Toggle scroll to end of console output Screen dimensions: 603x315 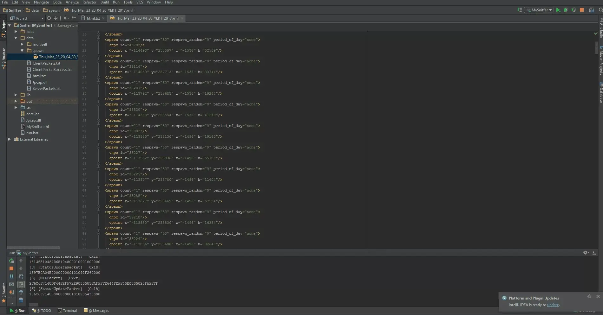[21, 284]
